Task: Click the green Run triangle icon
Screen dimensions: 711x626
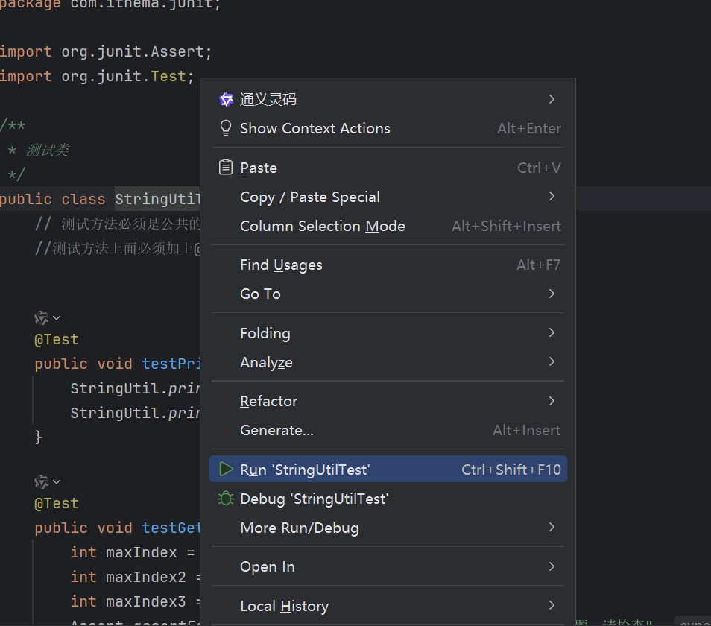Action: (226, 469)
